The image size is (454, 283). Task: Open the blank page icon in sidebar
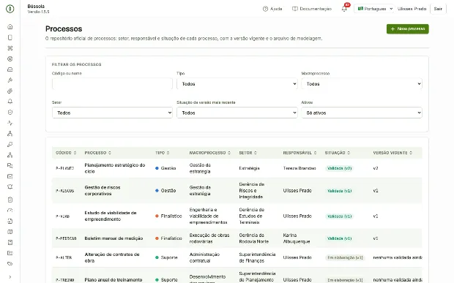(x=10, y=37)
